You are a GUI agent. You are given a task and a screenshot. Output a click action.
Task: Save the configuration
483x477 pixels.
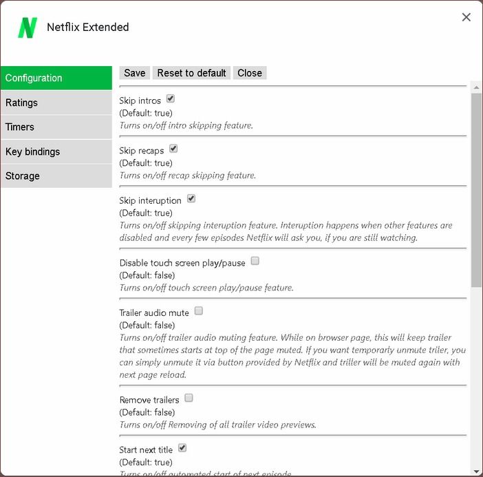[135, 73]
